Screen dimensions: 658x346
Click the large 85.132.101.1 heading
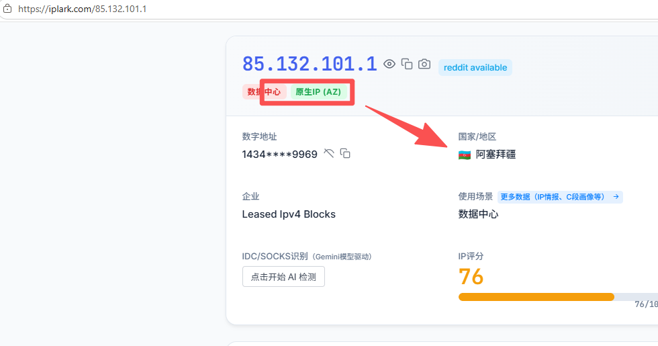[x=310, y=64]
